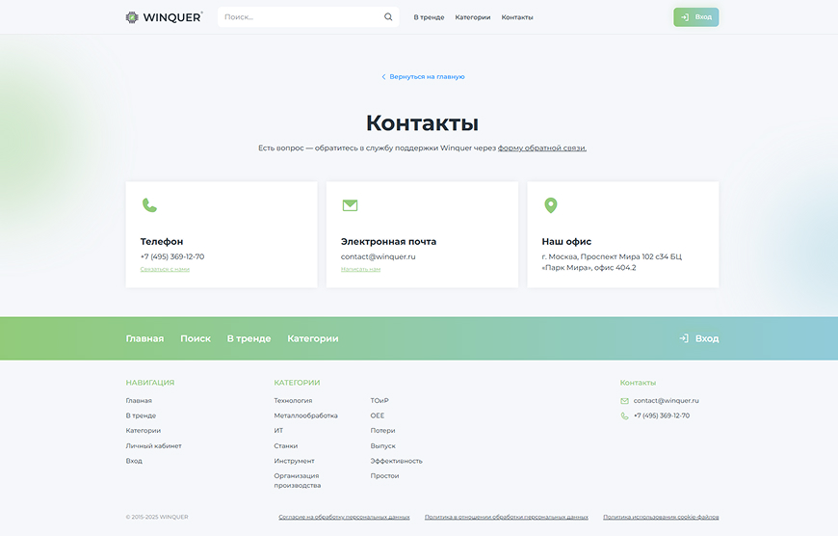This screenshot has height=536, width=838.
Task: Open Металлообработка category in footer
Action: [305, 415]
